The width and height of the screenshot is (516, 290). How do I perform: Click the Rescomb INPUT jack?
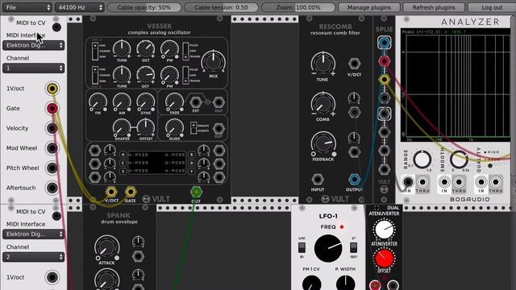click(x=317, y=180)
